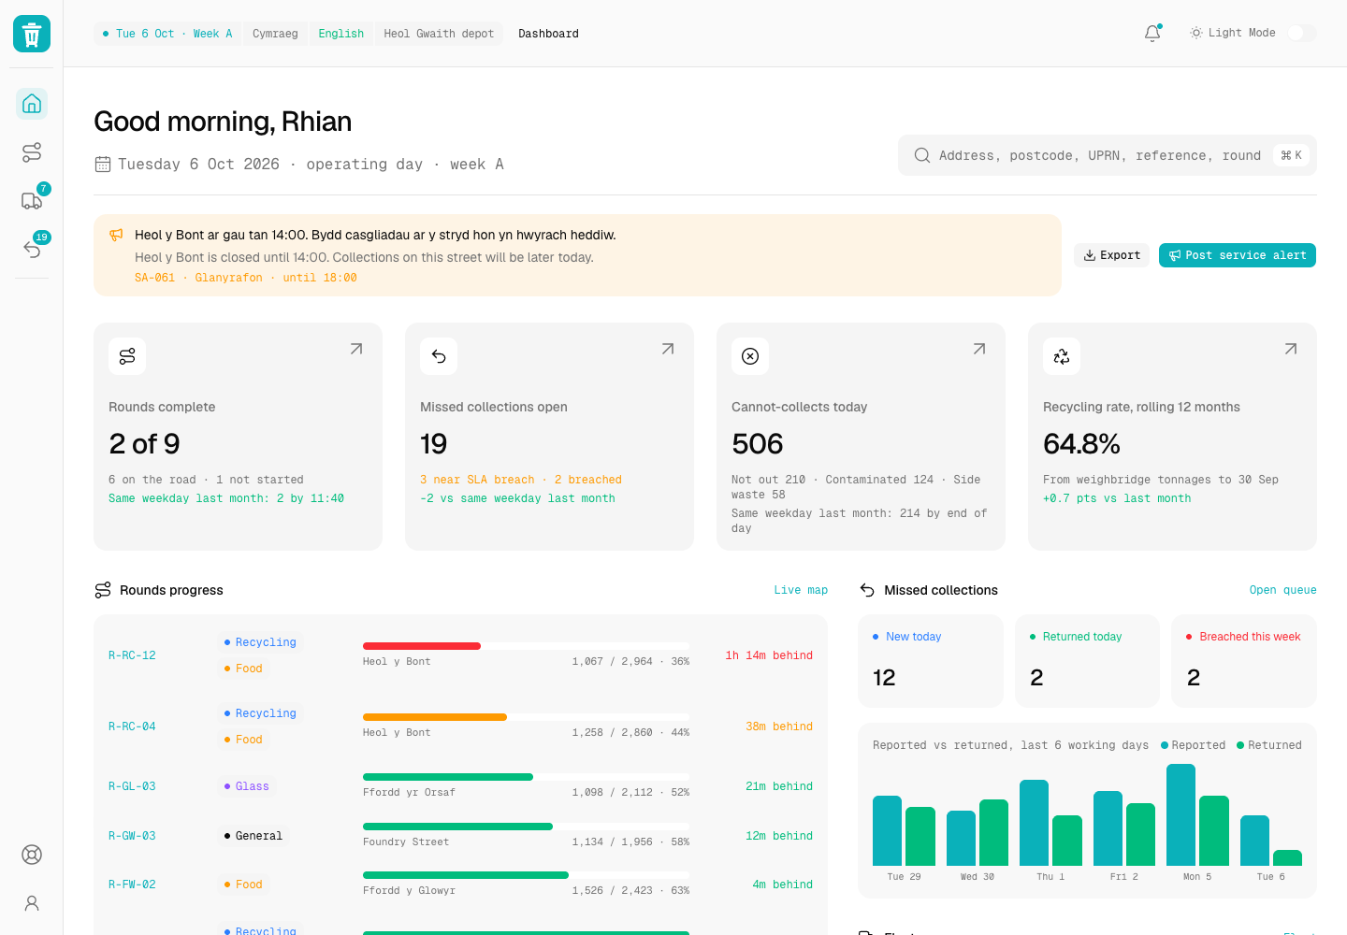The width and height of the screenshot is (1347, 935).
Task: Open Recycling rate card arrow
Action: click(1291, 349)
